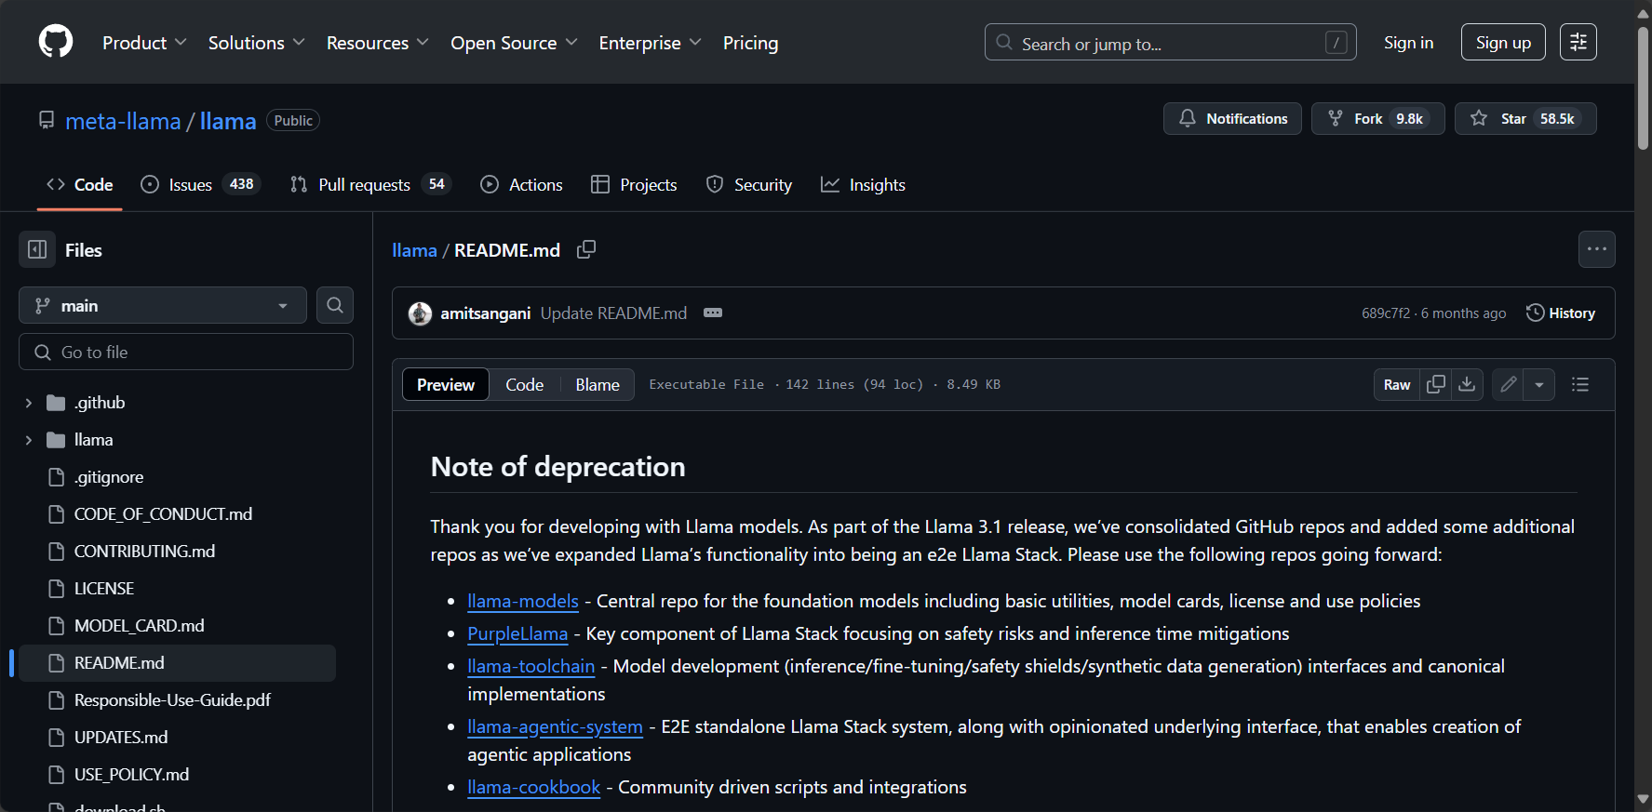Open USE_POLICY.md in file tree

tap(131, 775)
